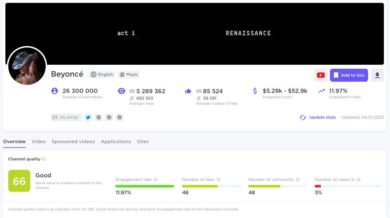Click the green Engagement rate progress bar
Image resolution: width=390 pixels, height=218 pixels.
(x=144, y=186)
